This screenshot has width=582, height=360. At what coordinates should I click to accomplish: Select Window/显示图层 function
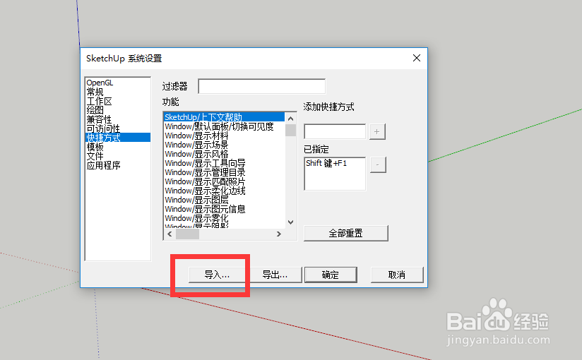(x=224, y=200)
